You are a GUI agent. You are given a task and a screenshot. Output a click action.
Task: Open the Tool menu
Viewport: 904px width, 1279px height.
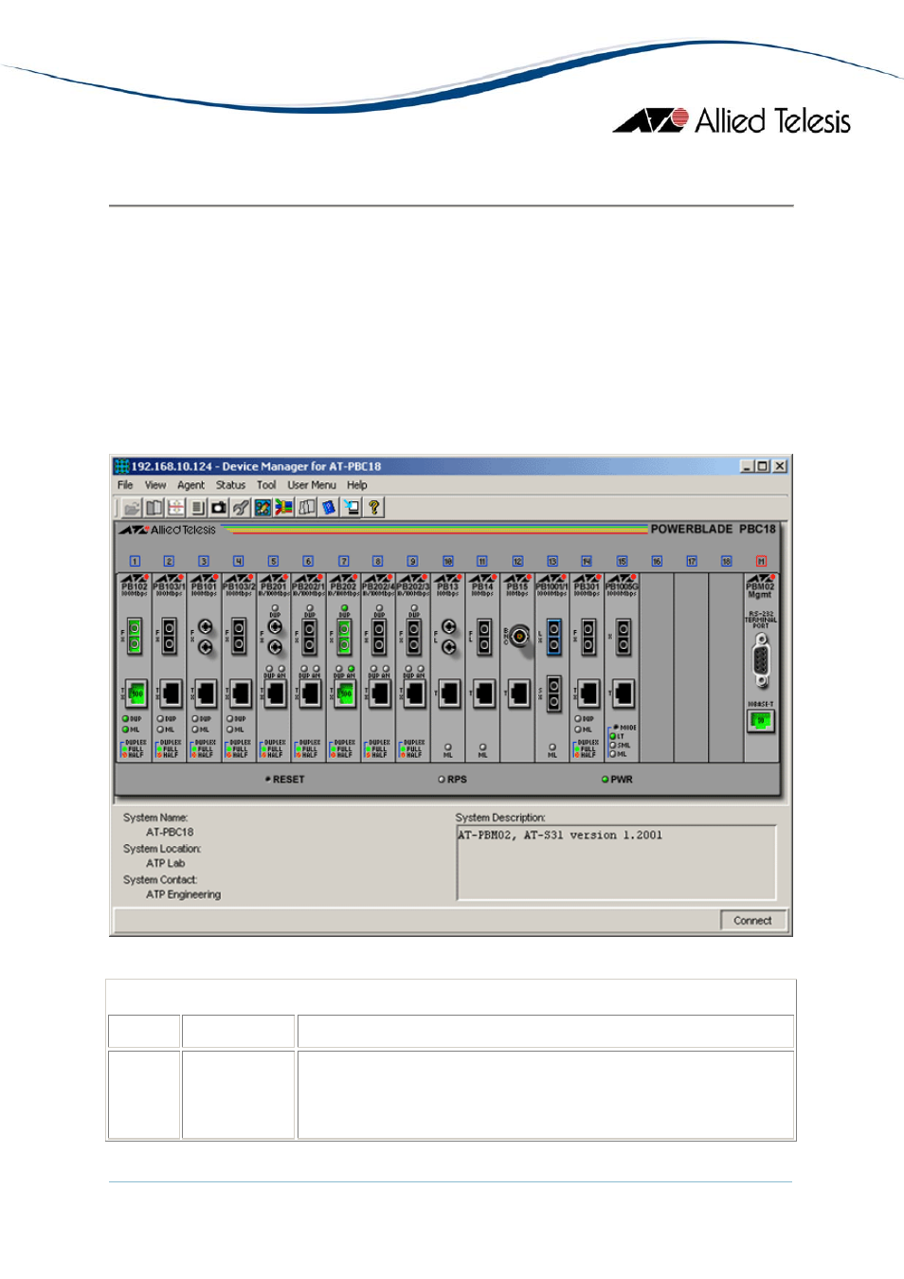[x=266, y=485]
